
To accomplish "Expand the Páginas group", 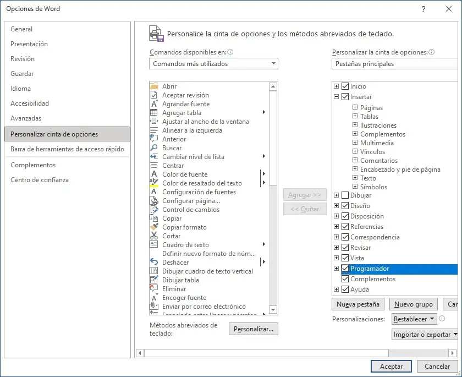I will (355, 107).
